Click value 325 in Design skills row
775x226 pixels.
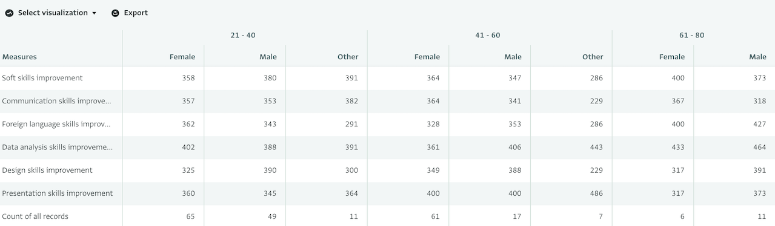point(188,170)
